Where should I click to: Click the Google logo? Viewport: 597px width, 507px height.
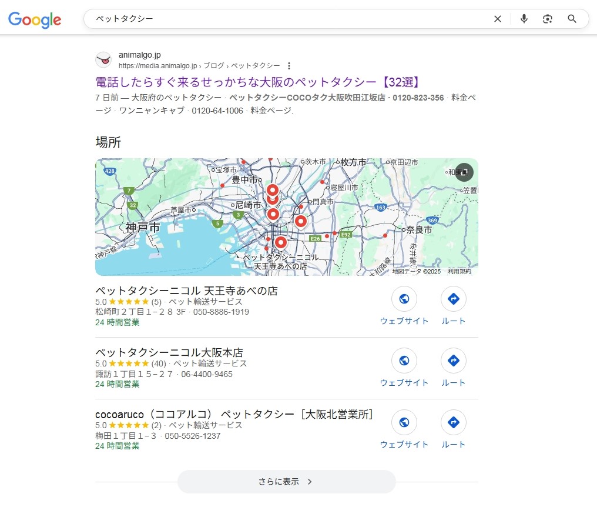point(35,19)
